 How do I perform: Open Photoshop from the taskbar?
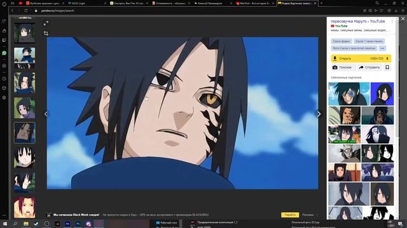(x=78, y=224)
